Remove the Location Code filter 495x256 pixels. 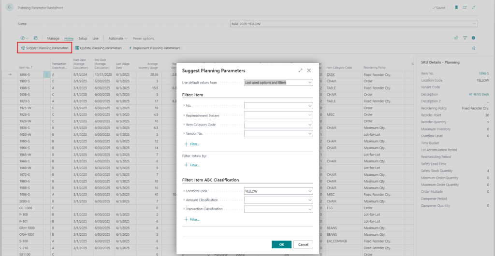pyautogui.click(x=184, y=191)
